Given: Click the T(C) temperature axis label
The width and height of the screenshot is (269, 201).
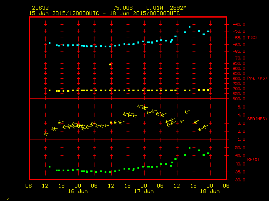Looking at the screenshot, I should pos(252,38).
